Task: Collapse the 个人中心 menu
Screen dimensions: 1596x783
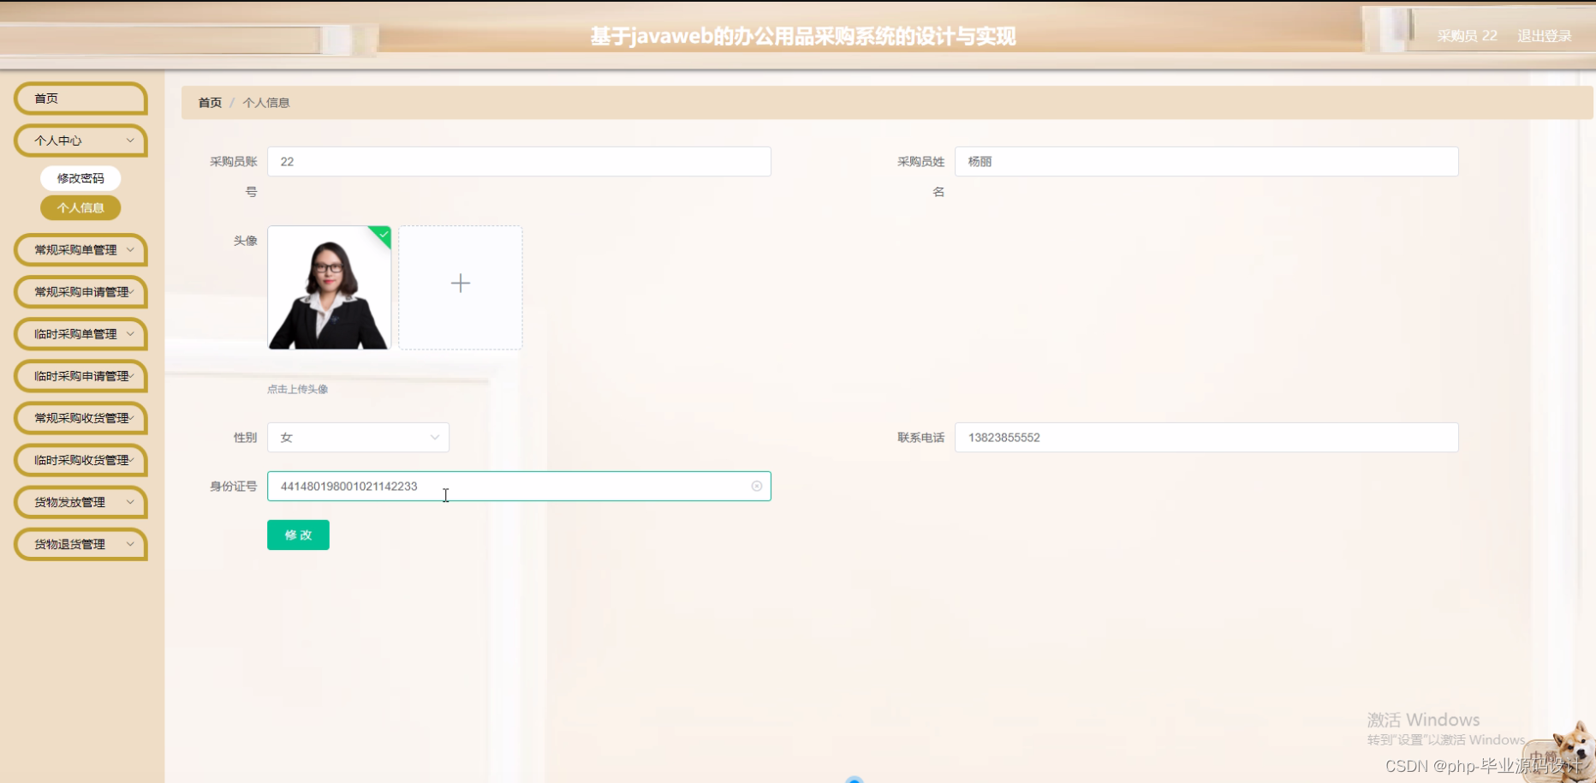Action: [80, 140]
